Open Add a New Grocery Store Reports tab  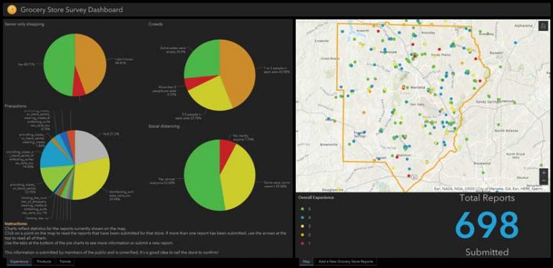pyautogui.click(x=346, y=262)
